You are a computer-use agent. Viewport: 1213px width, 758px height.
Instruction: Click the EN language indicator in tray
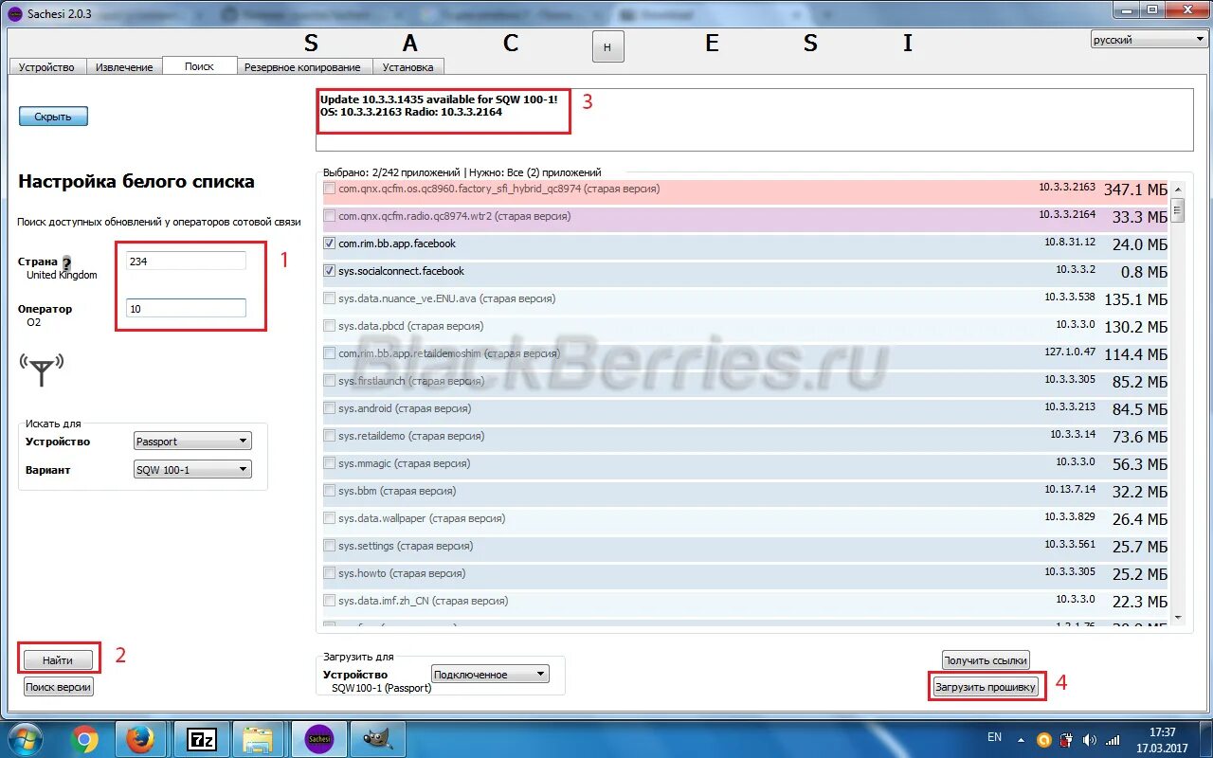click(994, 737)
